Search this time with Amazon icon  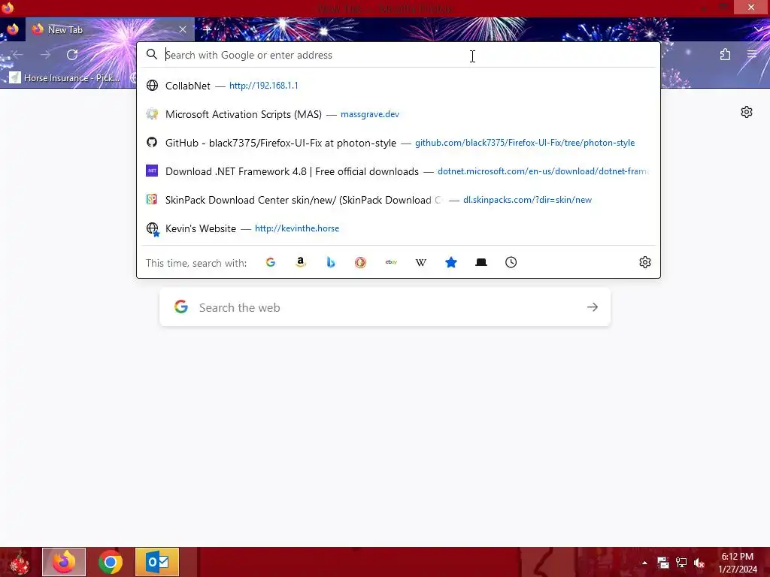tap(301, 262)
